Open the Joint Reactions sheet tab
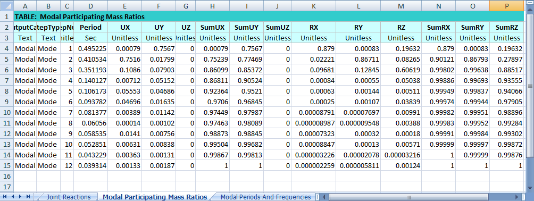 pyautogui.click(x=68, y=197)
